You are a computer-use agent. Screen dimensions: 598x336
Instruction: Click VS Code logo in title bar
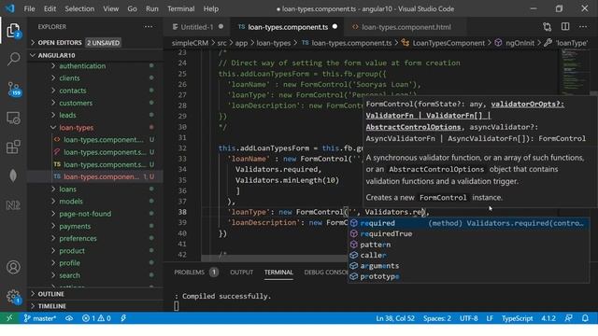click(9, 8)
